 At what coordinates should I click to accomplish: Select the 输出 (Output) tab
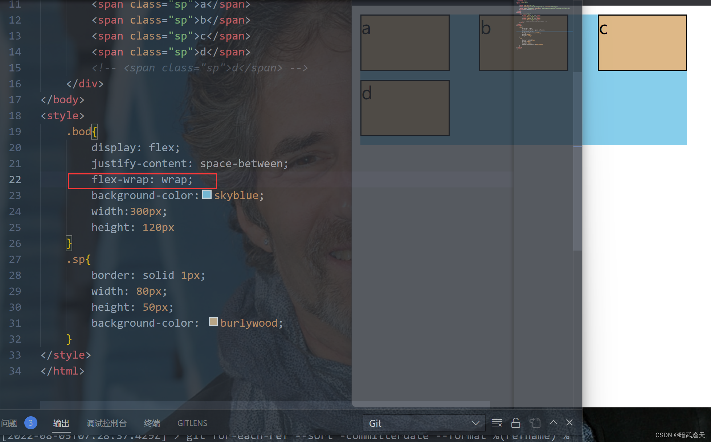[x=61, y=423]
